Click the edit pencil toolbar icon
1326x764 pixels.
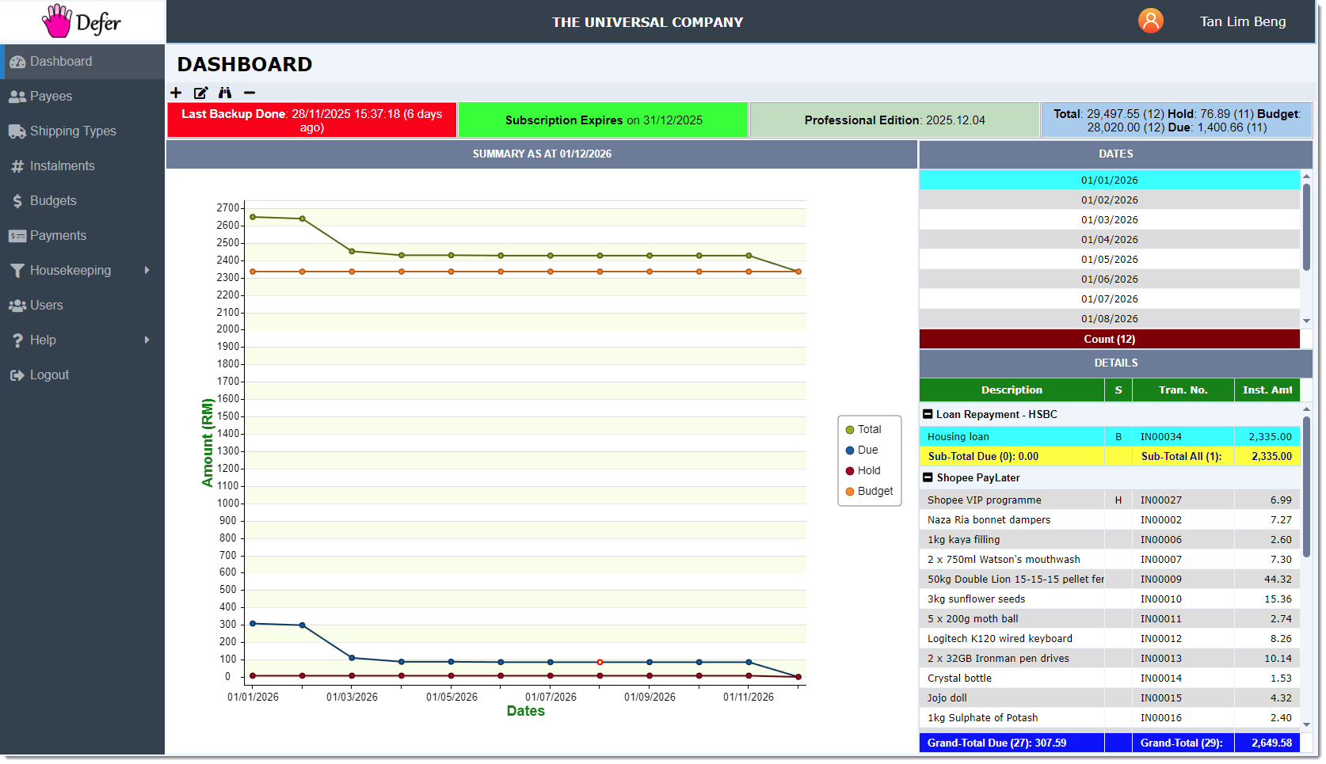[200, 93]
